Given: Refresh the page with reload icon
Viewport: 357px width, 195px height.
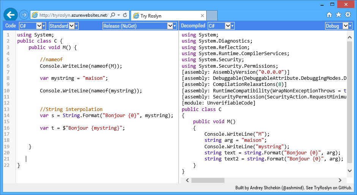Looking at the screenshot, I should tap(125, 15).
